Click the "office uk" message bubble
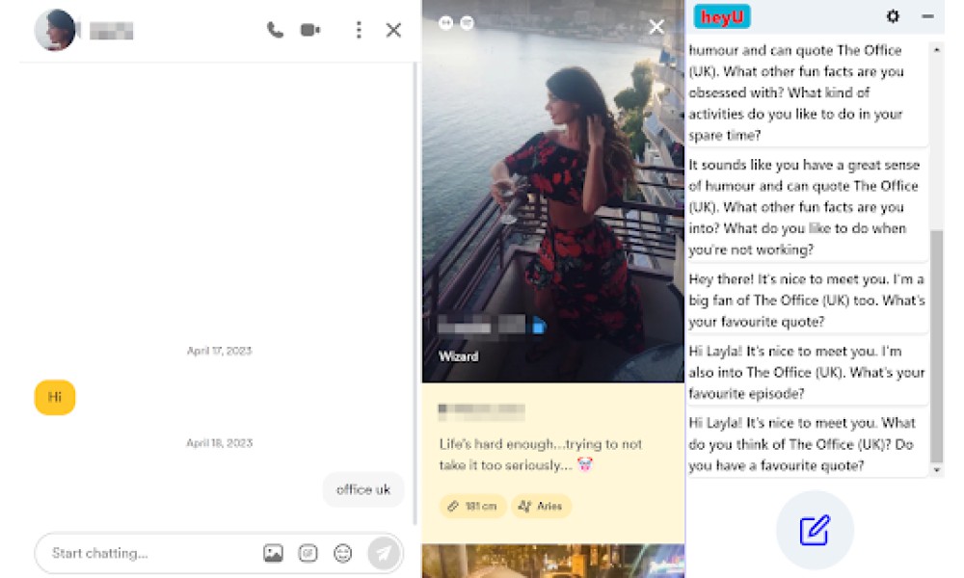The width and height of the screenshot is (964, 578). coord(362,489)
